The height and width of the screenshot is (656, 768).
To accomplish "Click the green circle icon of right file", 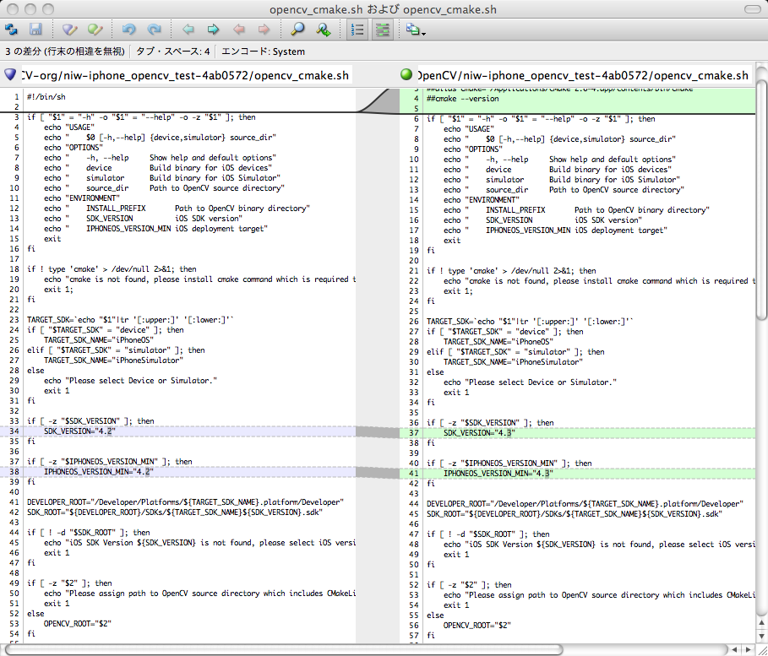I will point(406,74).
